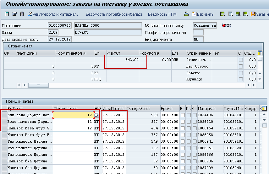Click the printer icon in the toolbar
The width and height of the screenshot is (269, 174).
pos(186,14)
